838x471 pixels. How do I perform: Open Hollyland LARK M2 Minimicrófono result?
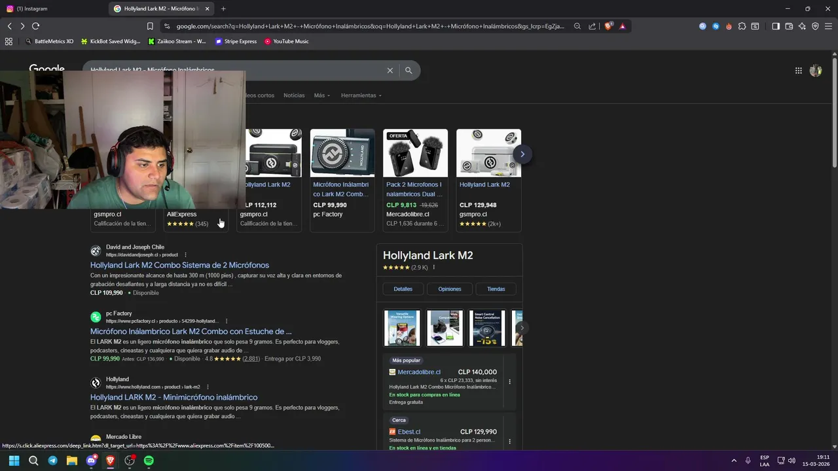pyautogui.click(x=173, y=397)
